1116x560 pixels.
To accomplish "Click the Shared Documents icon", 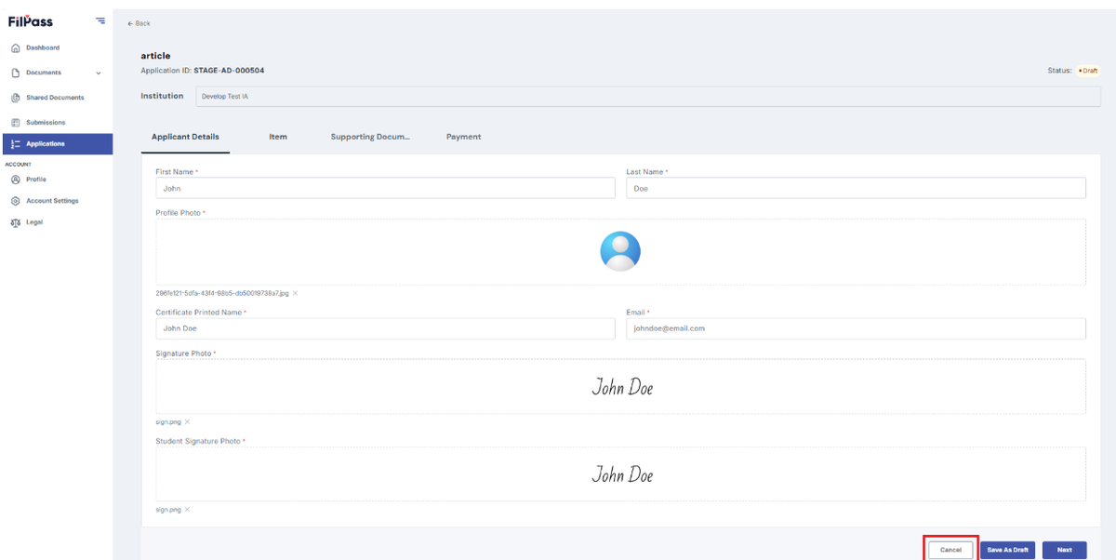I will click(15, 98).
